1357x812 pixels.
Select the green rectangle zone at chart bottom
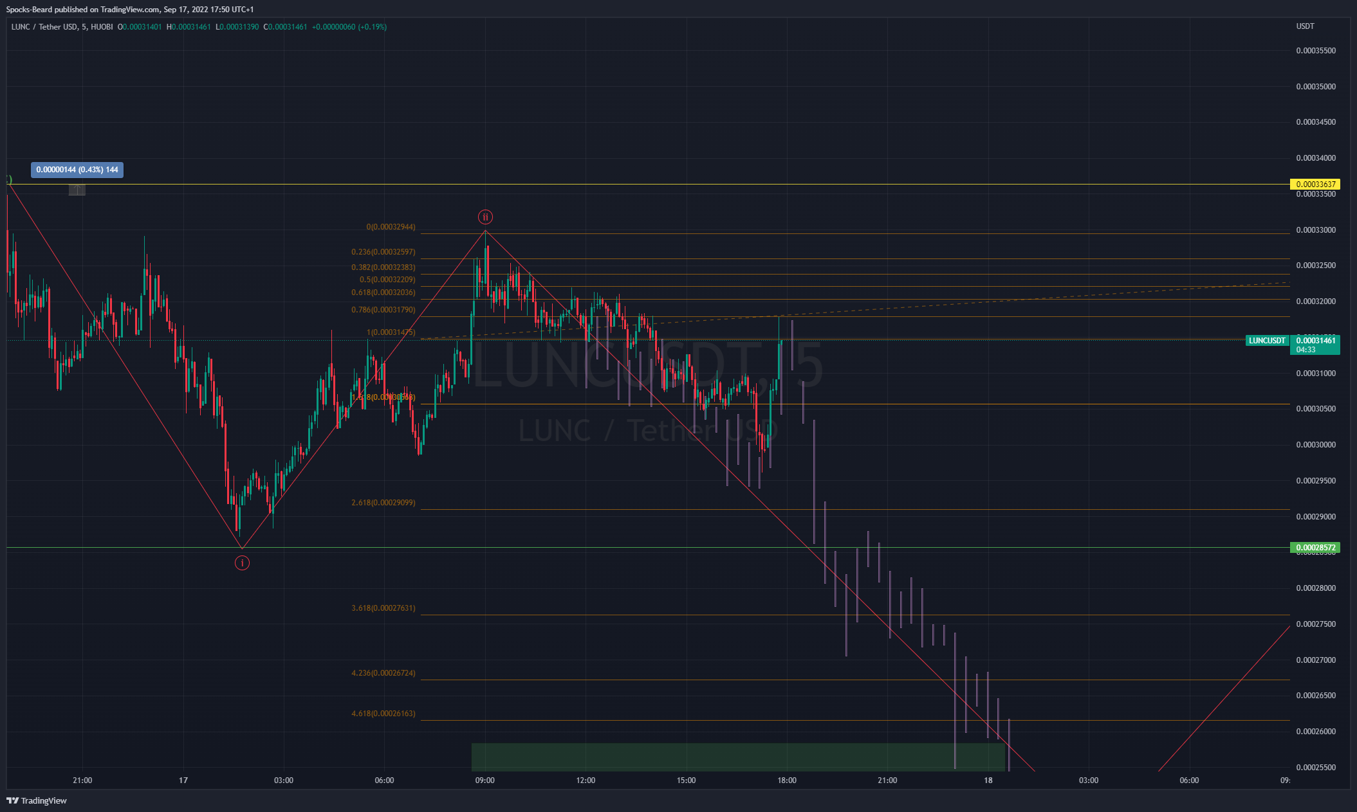point(738,757)
